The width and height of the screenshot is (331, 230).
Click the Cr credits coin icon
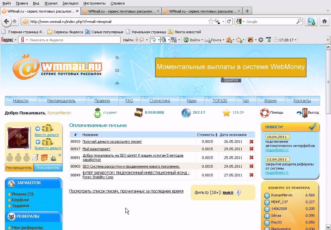pyautogui.click(x=186, y=112)
